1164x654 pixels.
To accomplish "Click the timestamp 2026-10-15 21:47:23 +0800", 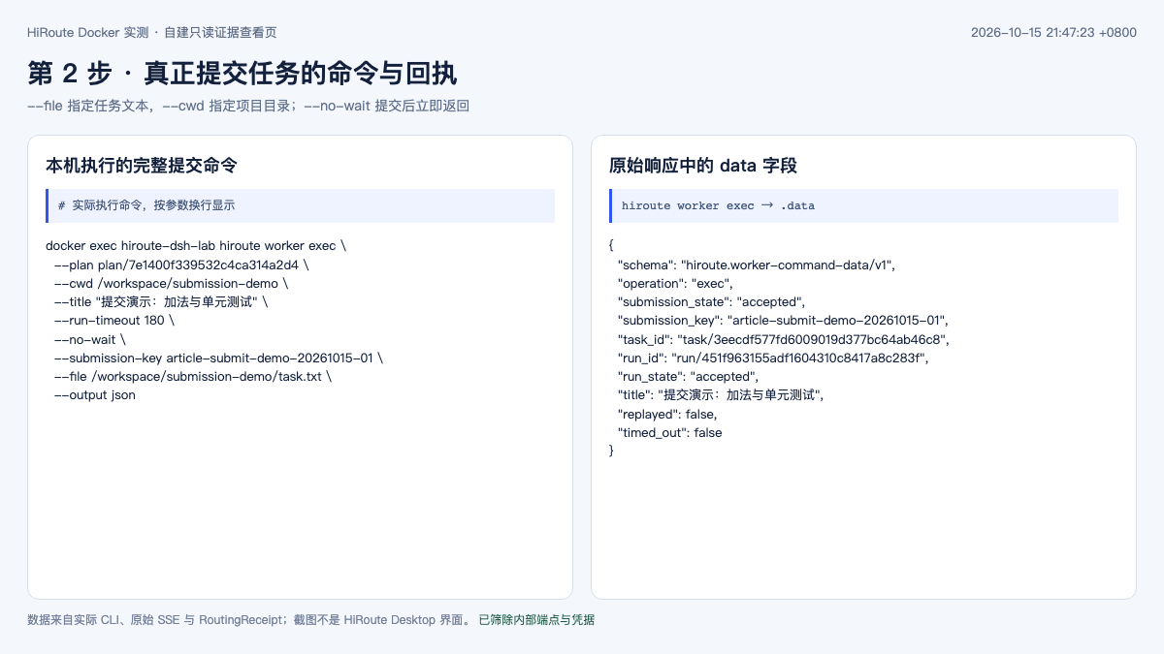I will [x=1053, y=32].
